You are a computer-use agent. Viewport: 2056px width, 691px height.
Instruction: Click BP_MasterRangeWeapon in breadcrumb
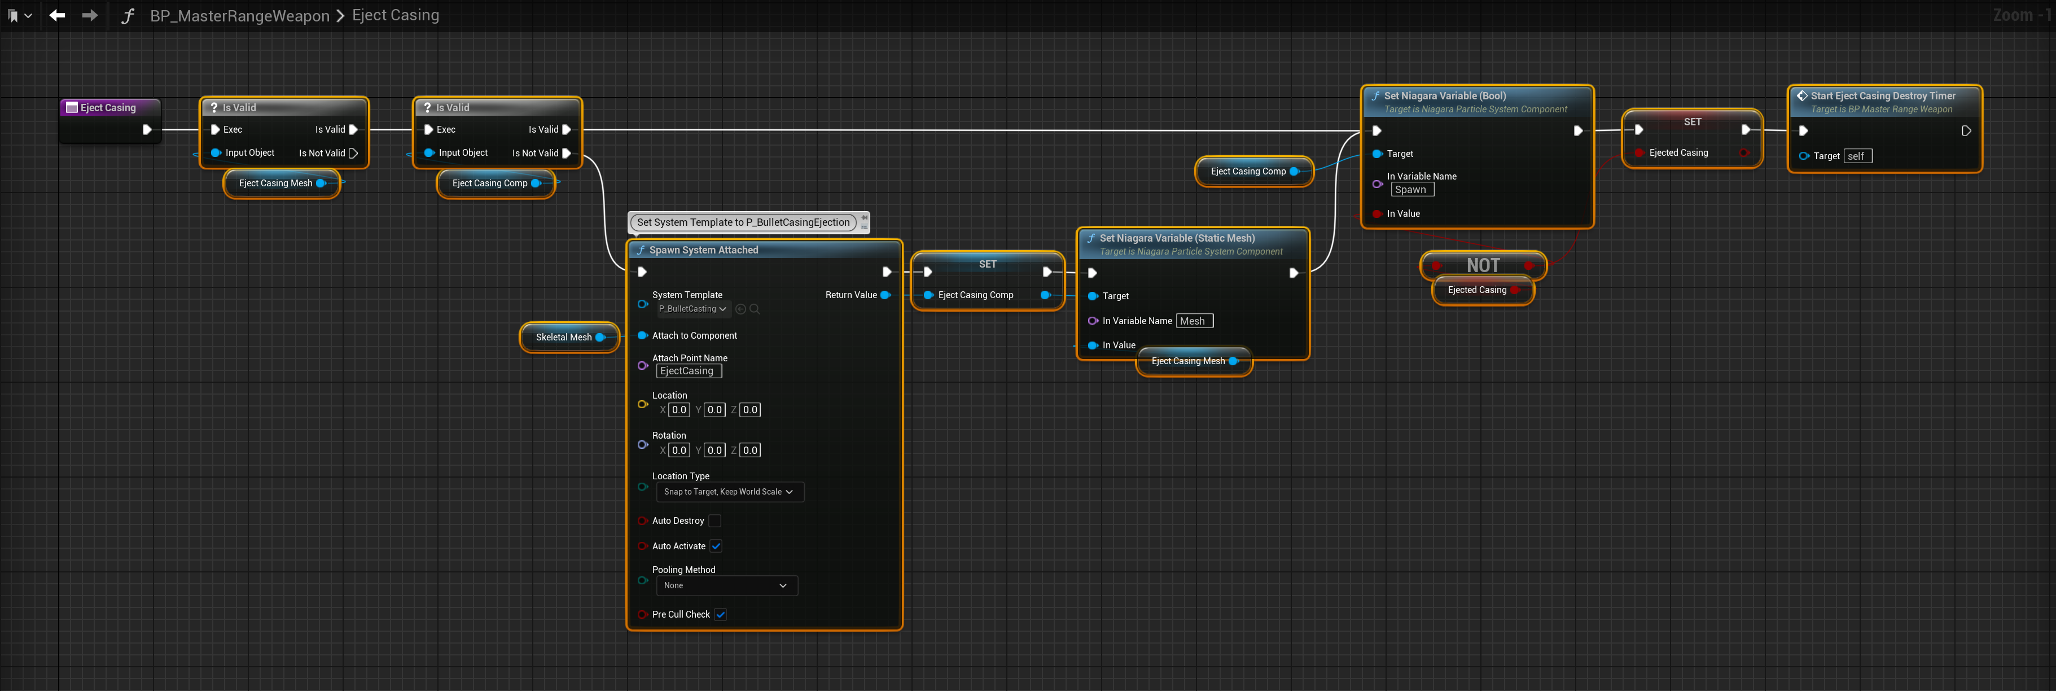(x=239, y=15)
